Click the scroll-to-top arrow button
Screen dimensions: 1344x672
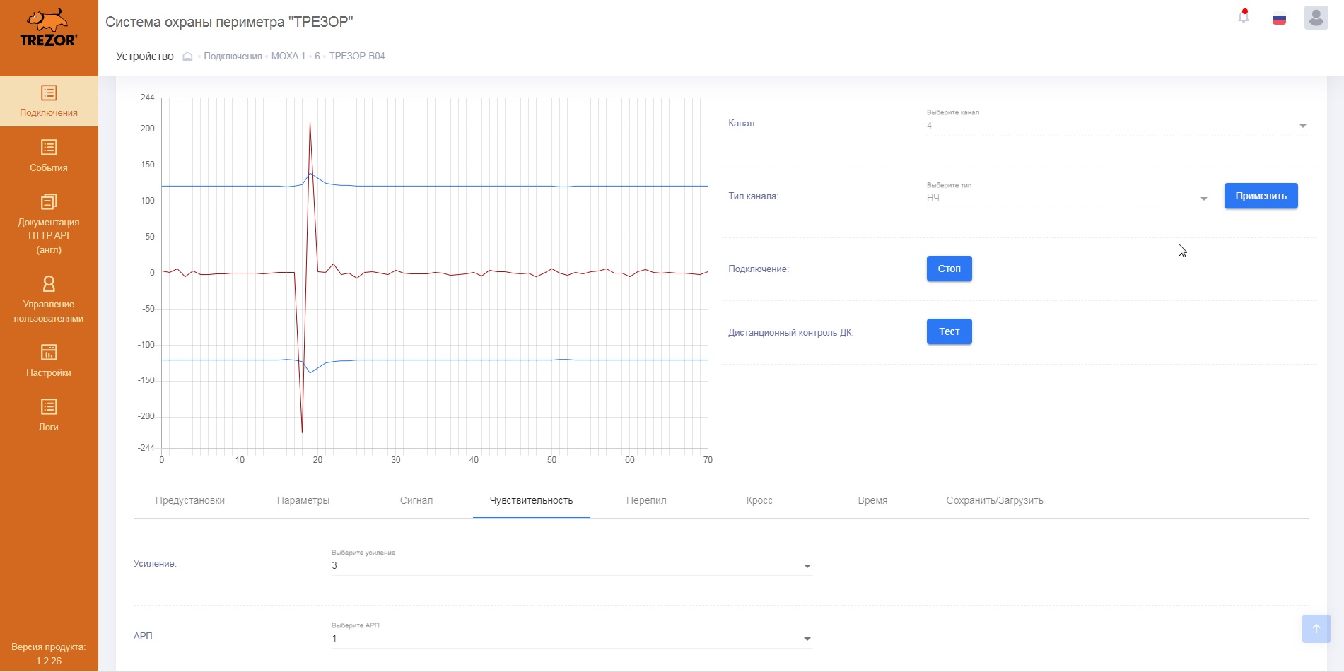click(1316, 628)
